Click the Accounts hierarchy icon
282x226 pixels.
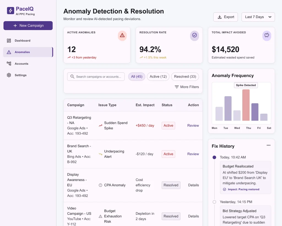(9, 64)
